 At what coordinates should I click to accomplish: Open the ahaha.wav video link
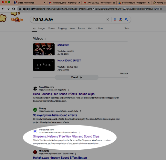pyautogui.click(x=63, y=45)
